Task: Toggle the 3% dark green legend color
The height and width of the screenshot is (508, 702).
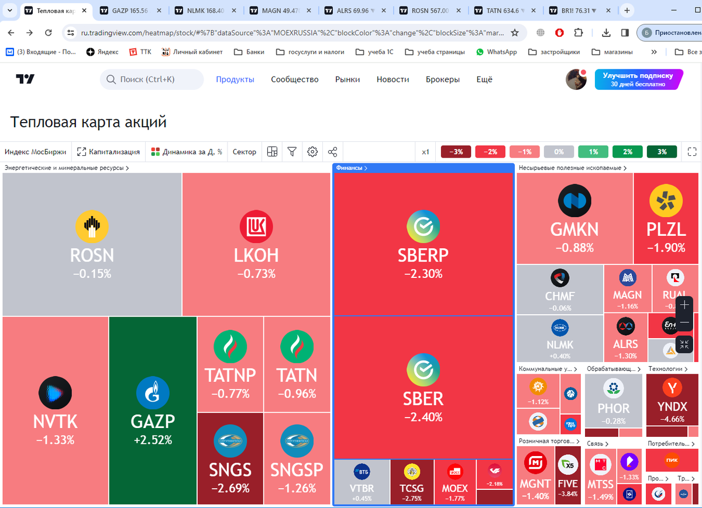Action: coord(662,152)
